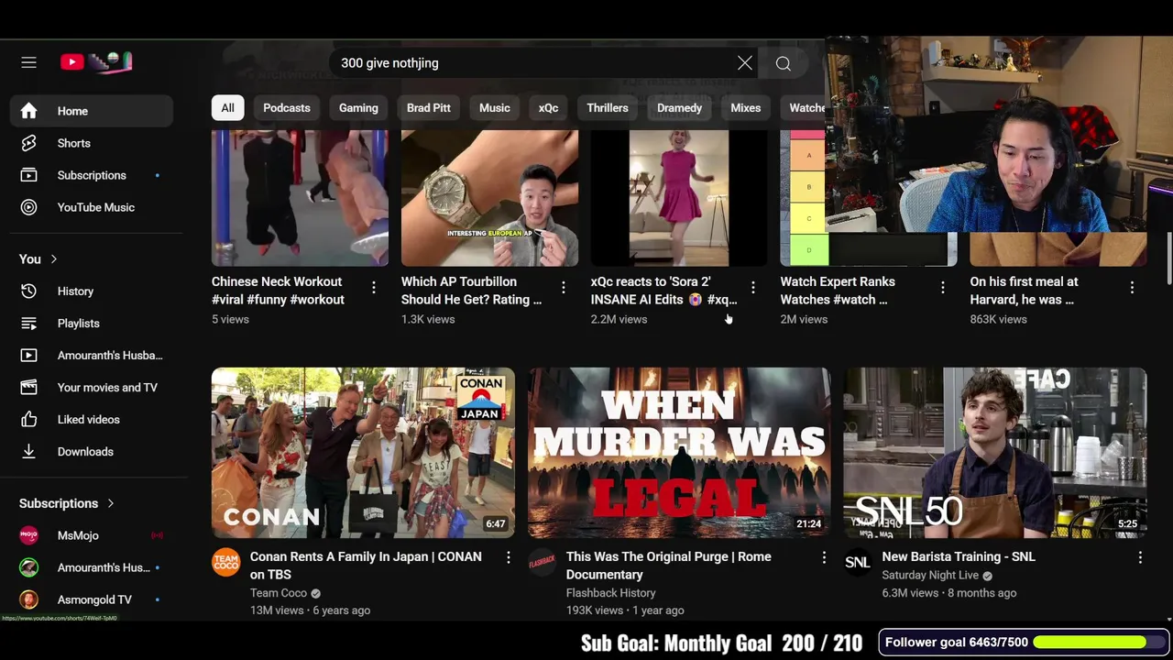Select the Mixes filter chip

[x=745, y=108]
